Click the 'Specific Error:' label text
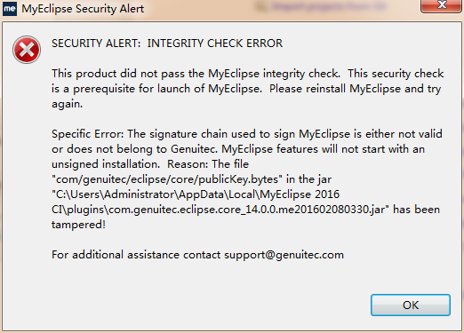The image size is (464, 333). tap(87, 134)
